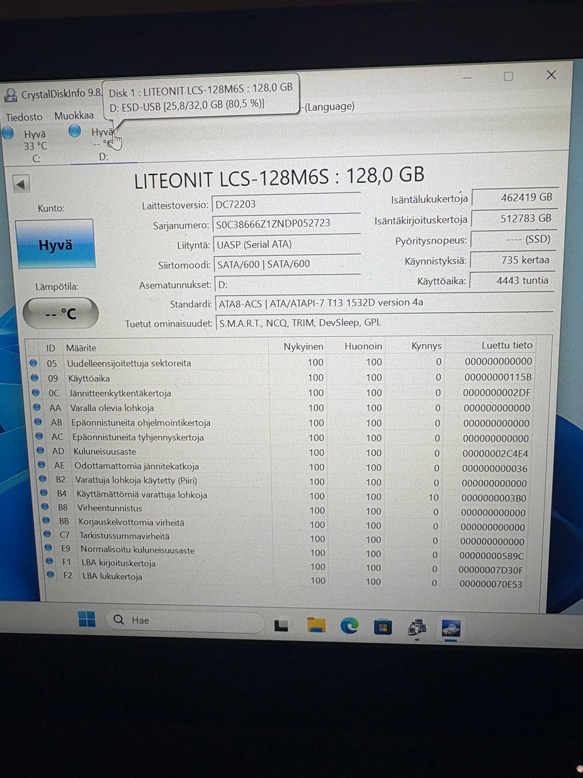Go to previous disk with left arrow

click(21, 184)
